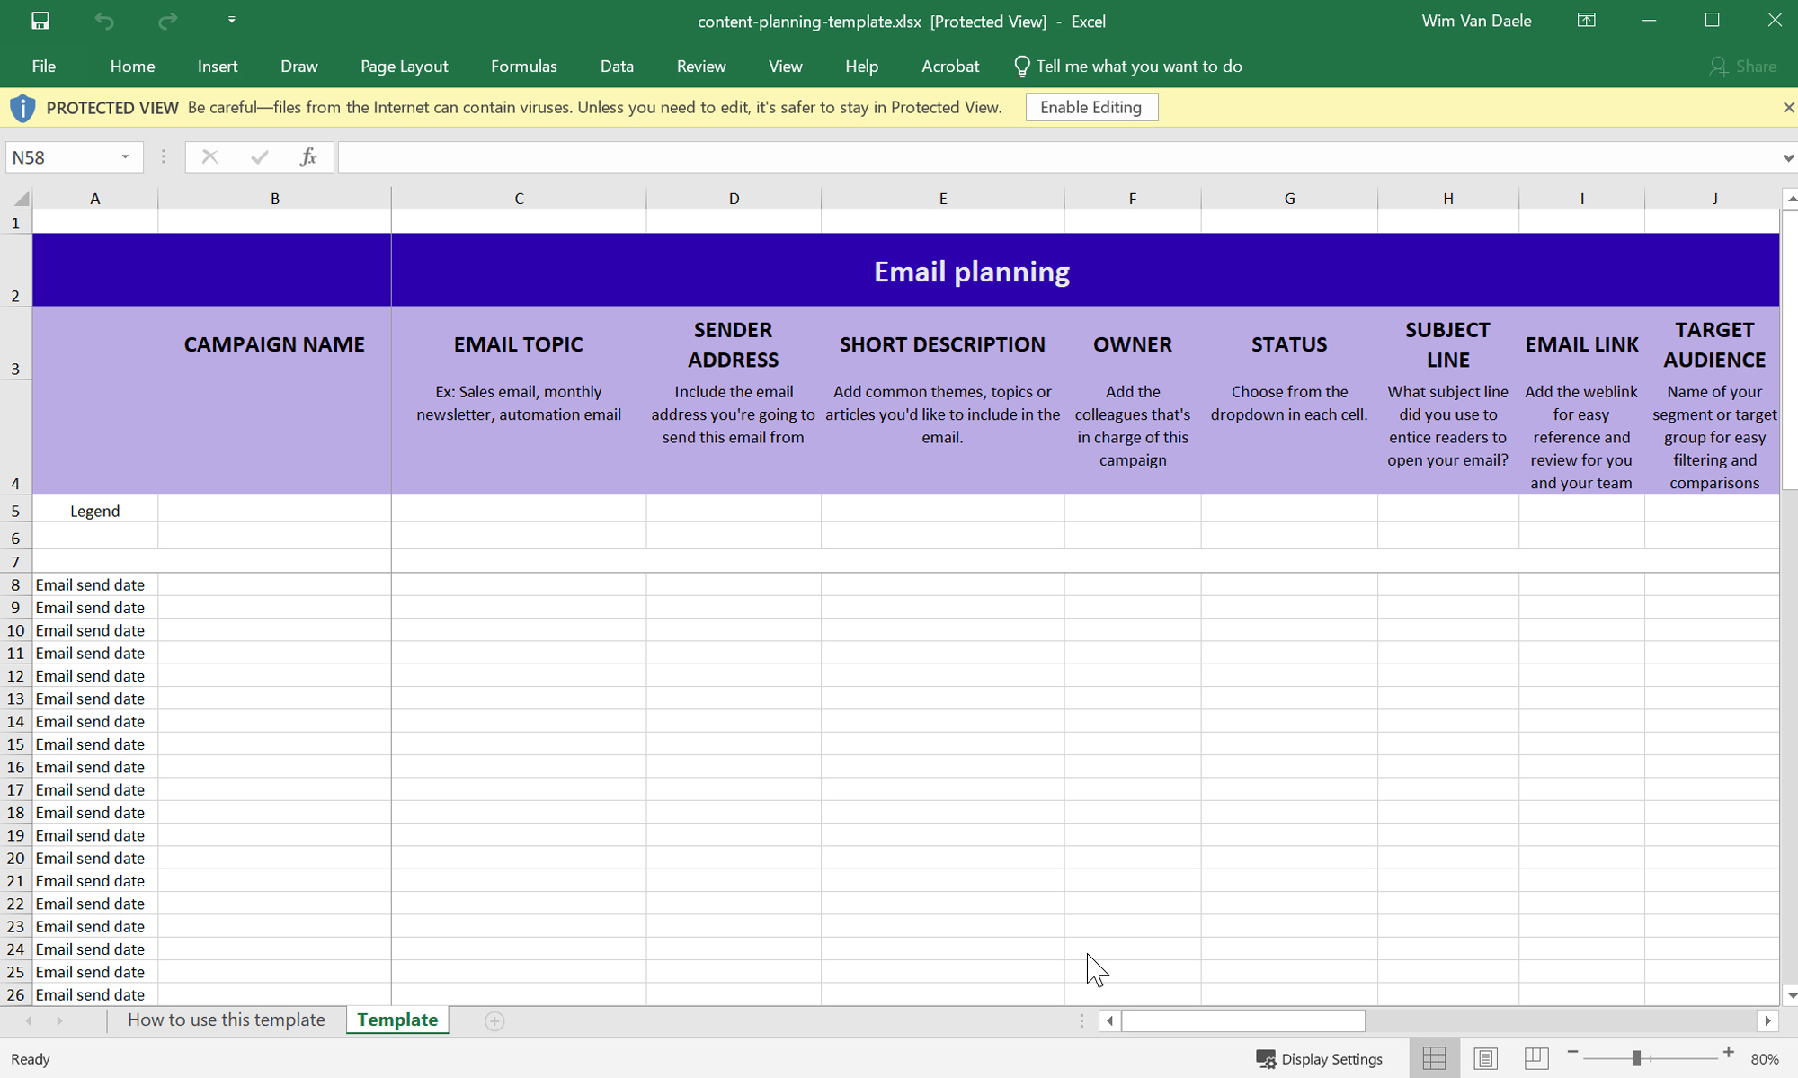Open the Formulas tab
Image resolution: width=1798 pixels, height=1078 pixels.
click(x=524, y=67)
